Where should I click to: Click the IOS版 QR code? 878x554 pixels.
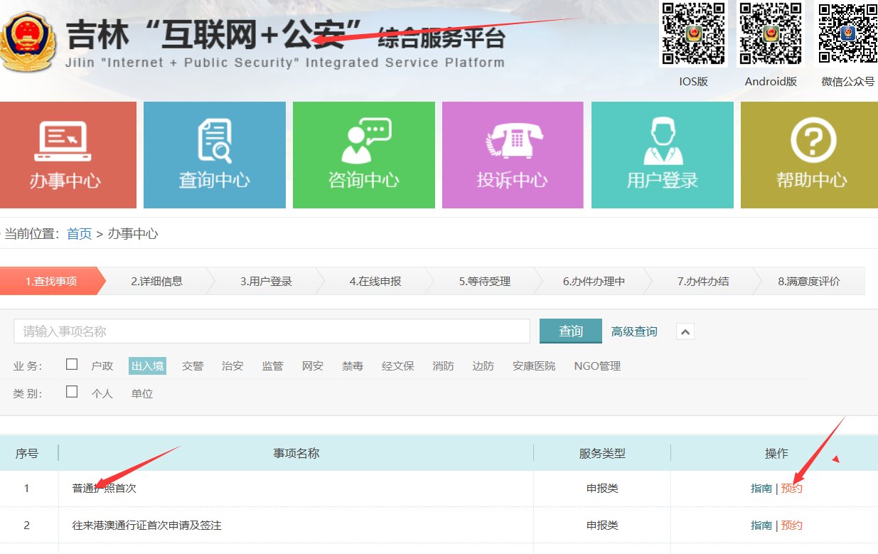click(693, 34)
